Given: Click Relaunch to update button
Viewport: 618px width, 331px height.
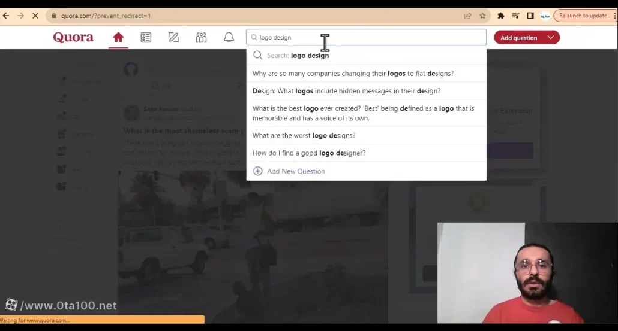Looking at the screenshot, I should 583,16.
